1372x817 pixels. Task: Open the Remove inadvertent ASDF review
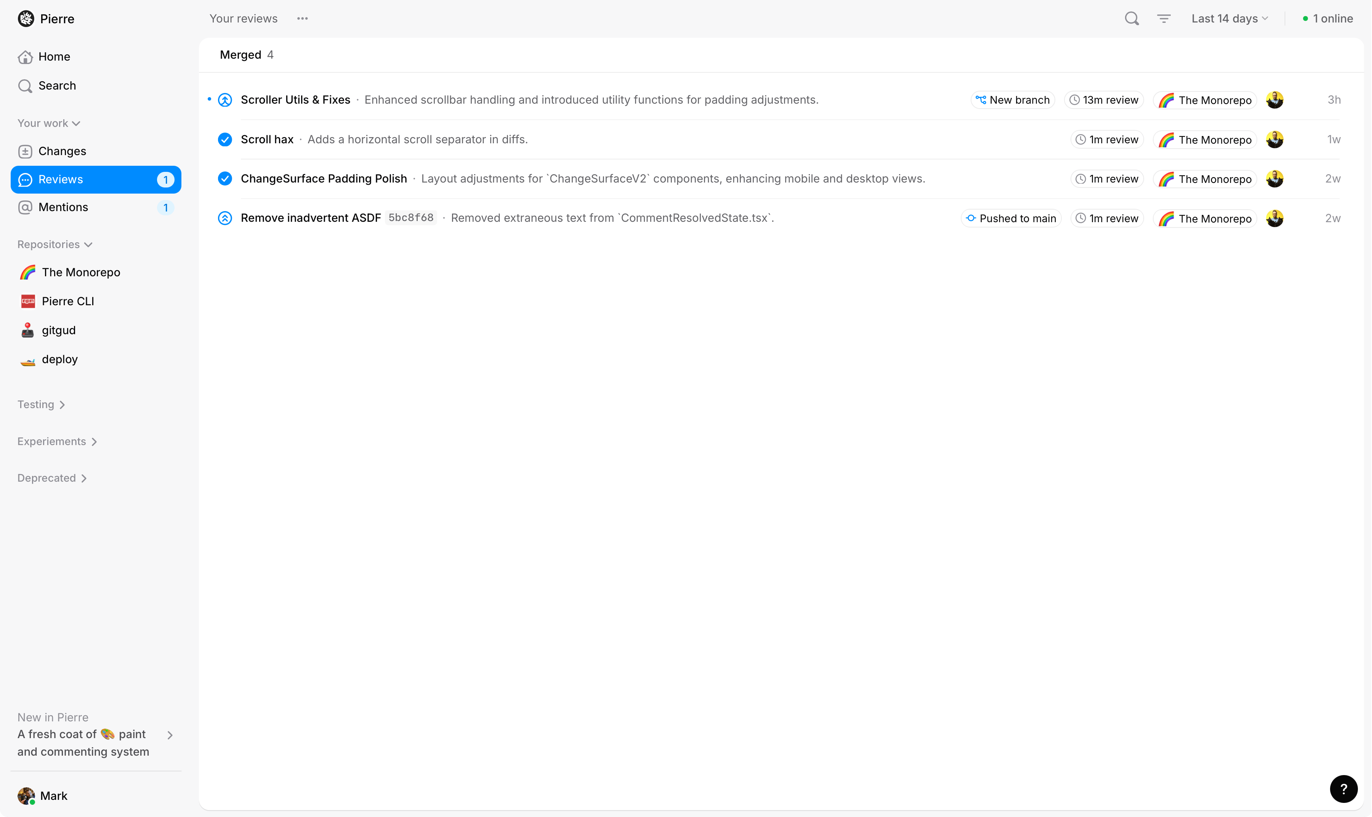[x=311, y=218]
